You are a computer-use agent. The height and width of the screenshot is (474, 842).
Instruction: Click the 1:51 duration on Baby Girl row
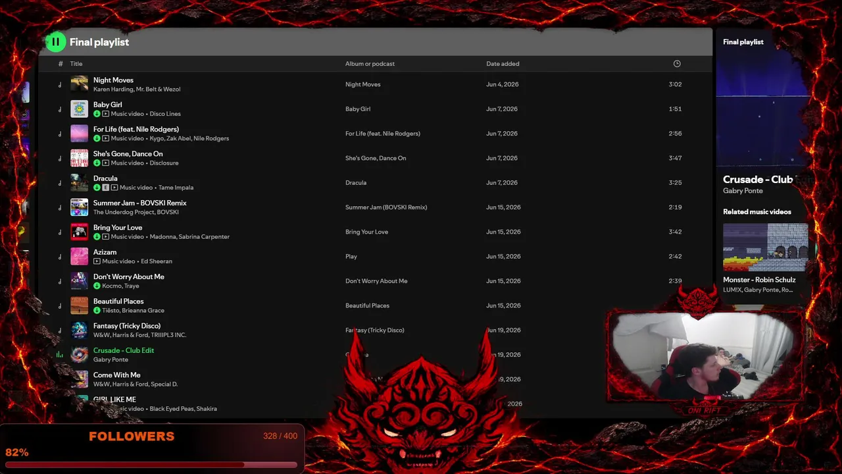675,109
